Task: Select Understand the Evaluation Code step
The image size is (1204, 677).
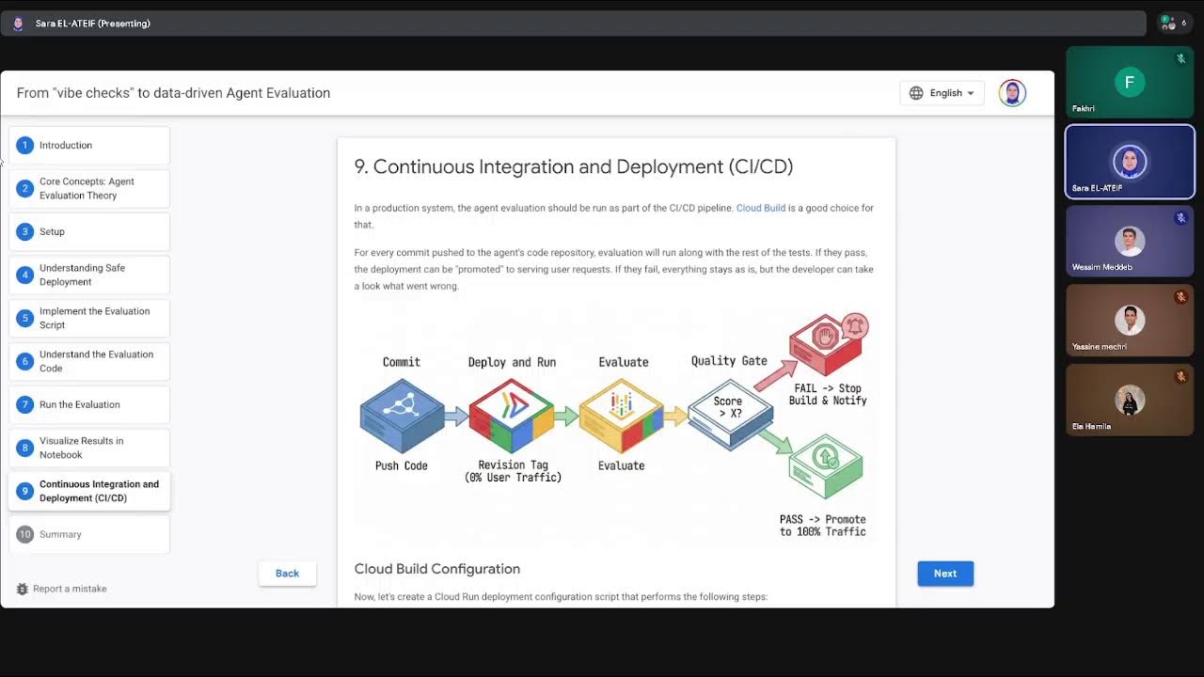Action: 89,361
